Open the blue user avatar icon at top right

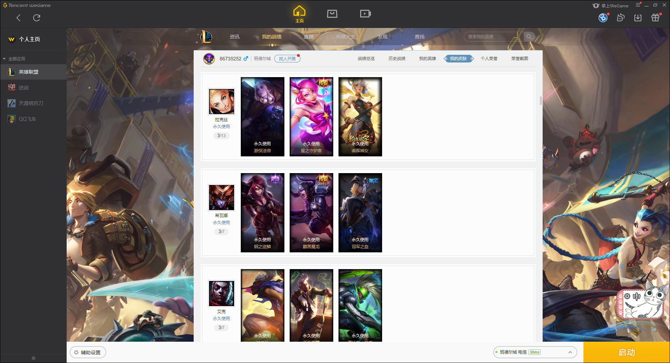[x=603, y=18]
